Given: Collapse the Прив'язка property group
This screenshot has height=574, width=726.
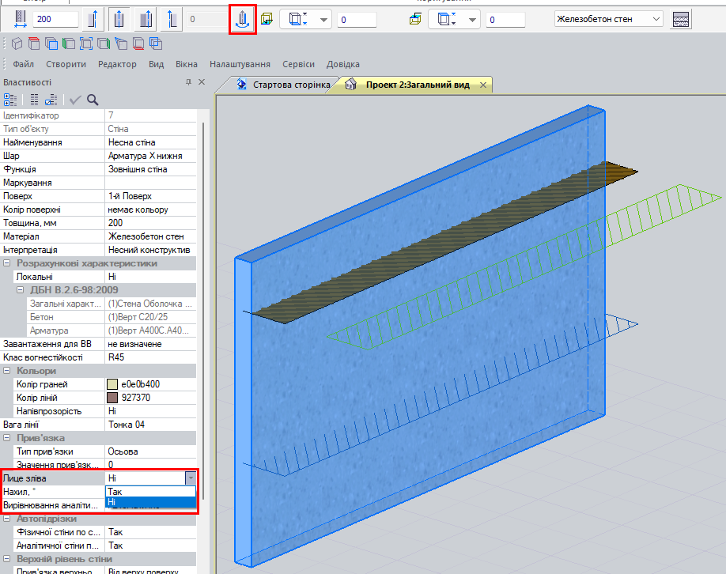Looking at the screenshot, I should coord(7,438).
